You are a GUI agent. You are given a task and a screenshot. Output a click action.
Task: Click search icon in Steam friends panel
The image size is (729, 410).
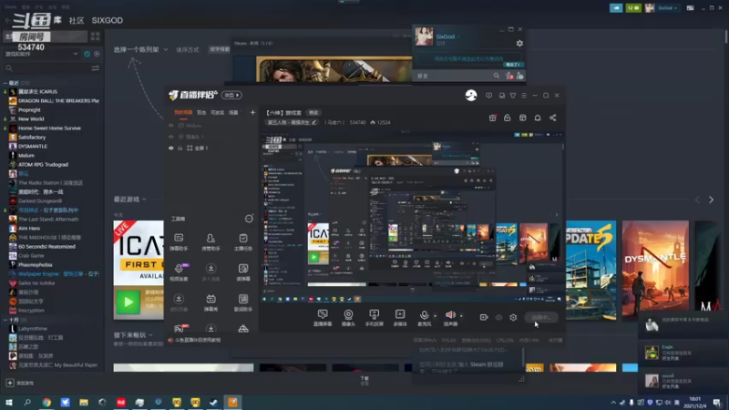(x=496, y=76)
